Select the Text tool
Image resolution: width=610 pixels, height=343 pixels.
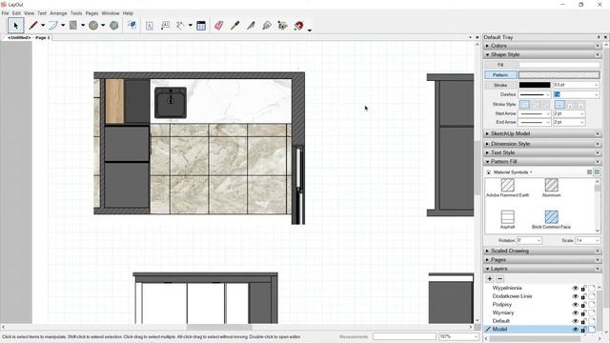click(x=150, y=26)
